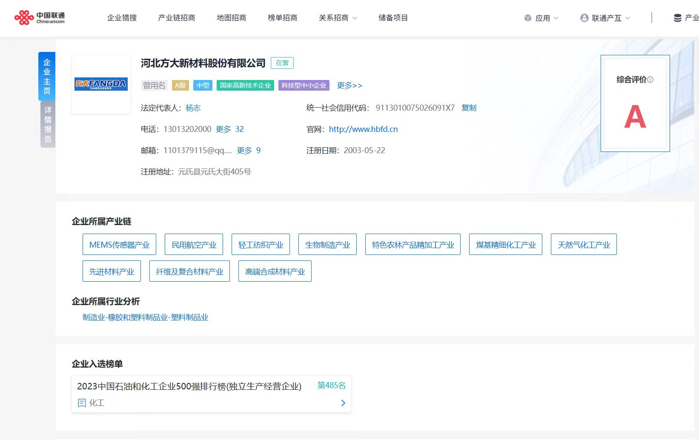699x440 pixels.
Task: Open the 制造业-橡胶和塑料制品业 industry analysis link
Action: [x=145, y=317]
